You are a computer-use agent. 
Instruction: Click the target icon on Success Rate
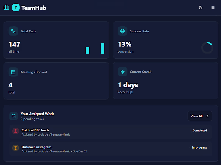click(x=122, y=31)
